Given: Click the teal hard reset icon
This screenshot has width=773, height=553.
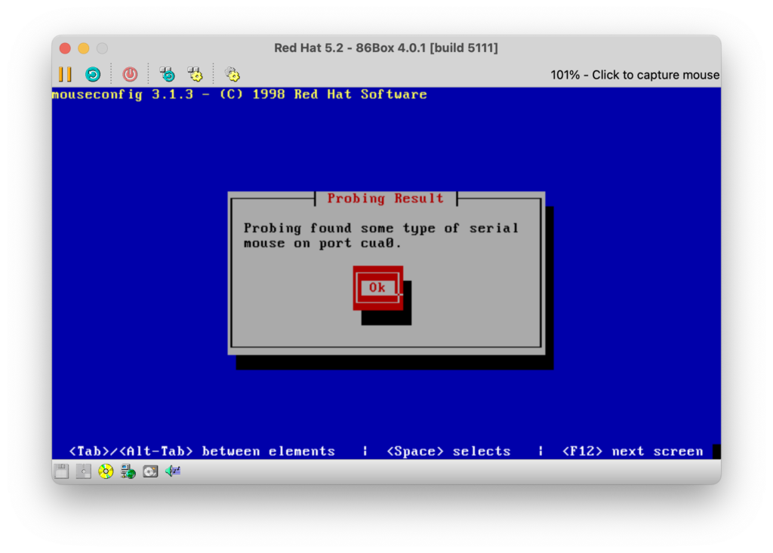Looking at the screenshot, I should [x=92, y=74].
